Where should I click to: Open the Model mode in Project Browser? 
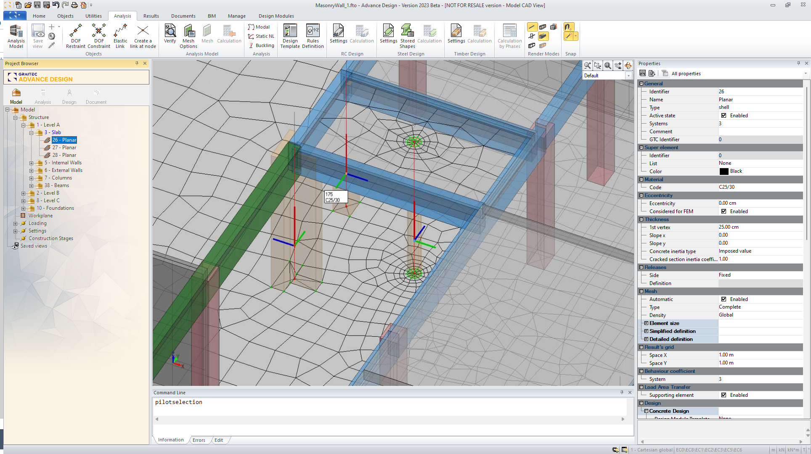[16, 96]
